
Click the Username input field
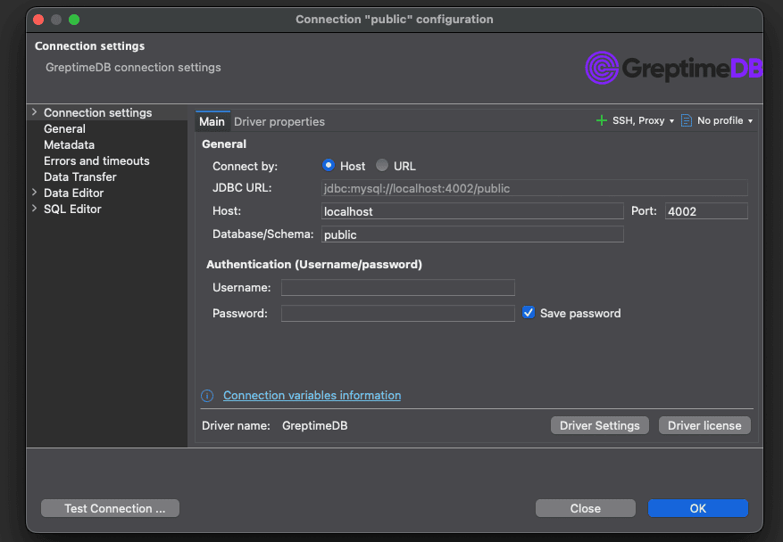tap(397, 287)
